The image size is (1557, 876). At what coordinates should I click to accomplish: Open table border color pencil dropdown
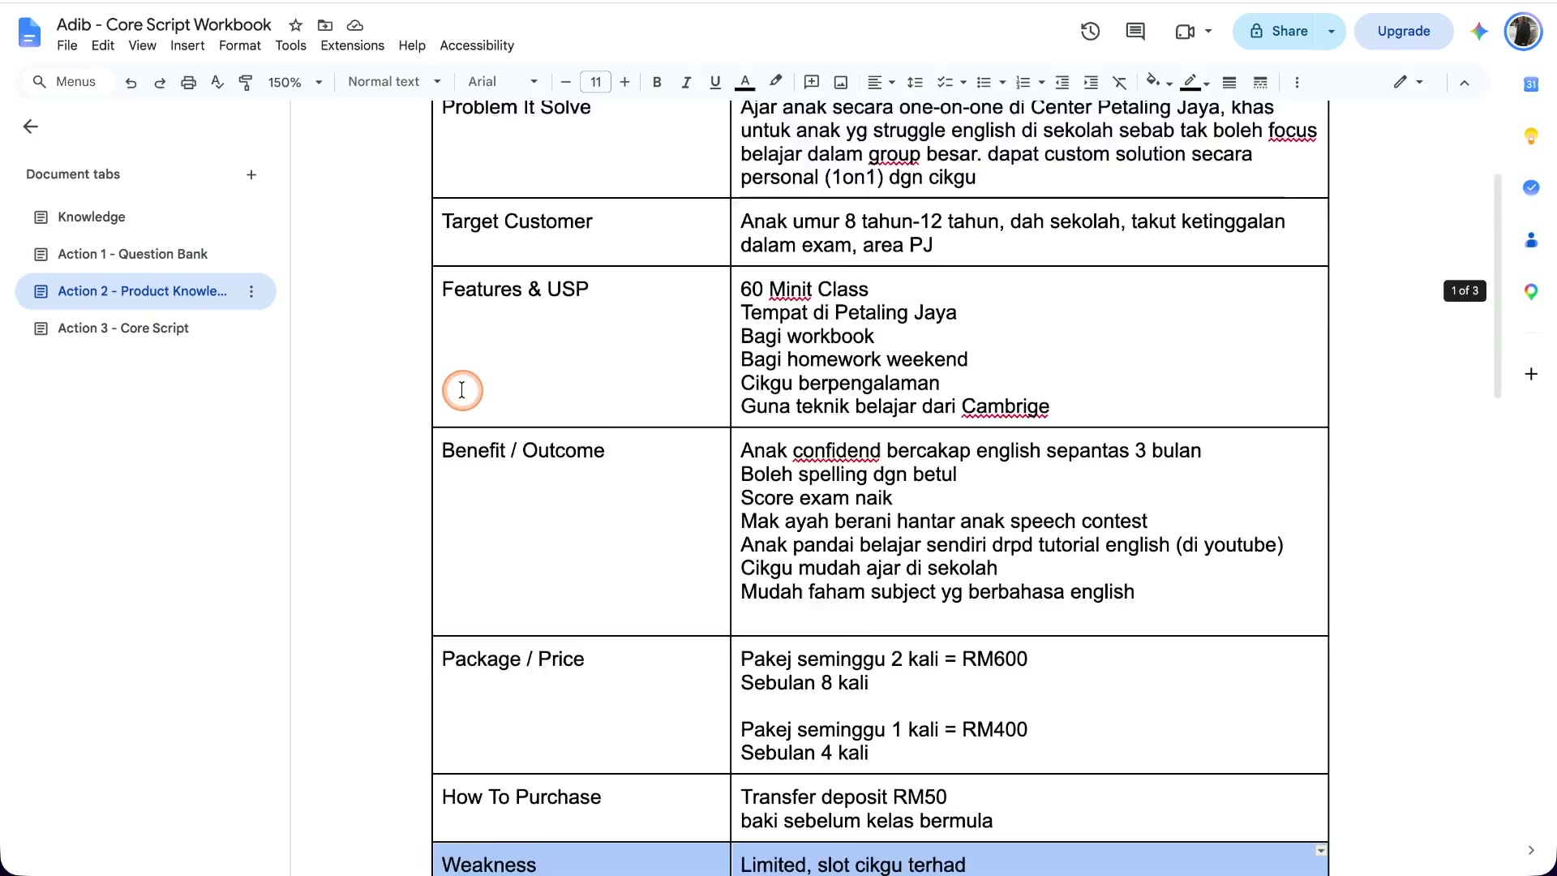(1195, 82)
